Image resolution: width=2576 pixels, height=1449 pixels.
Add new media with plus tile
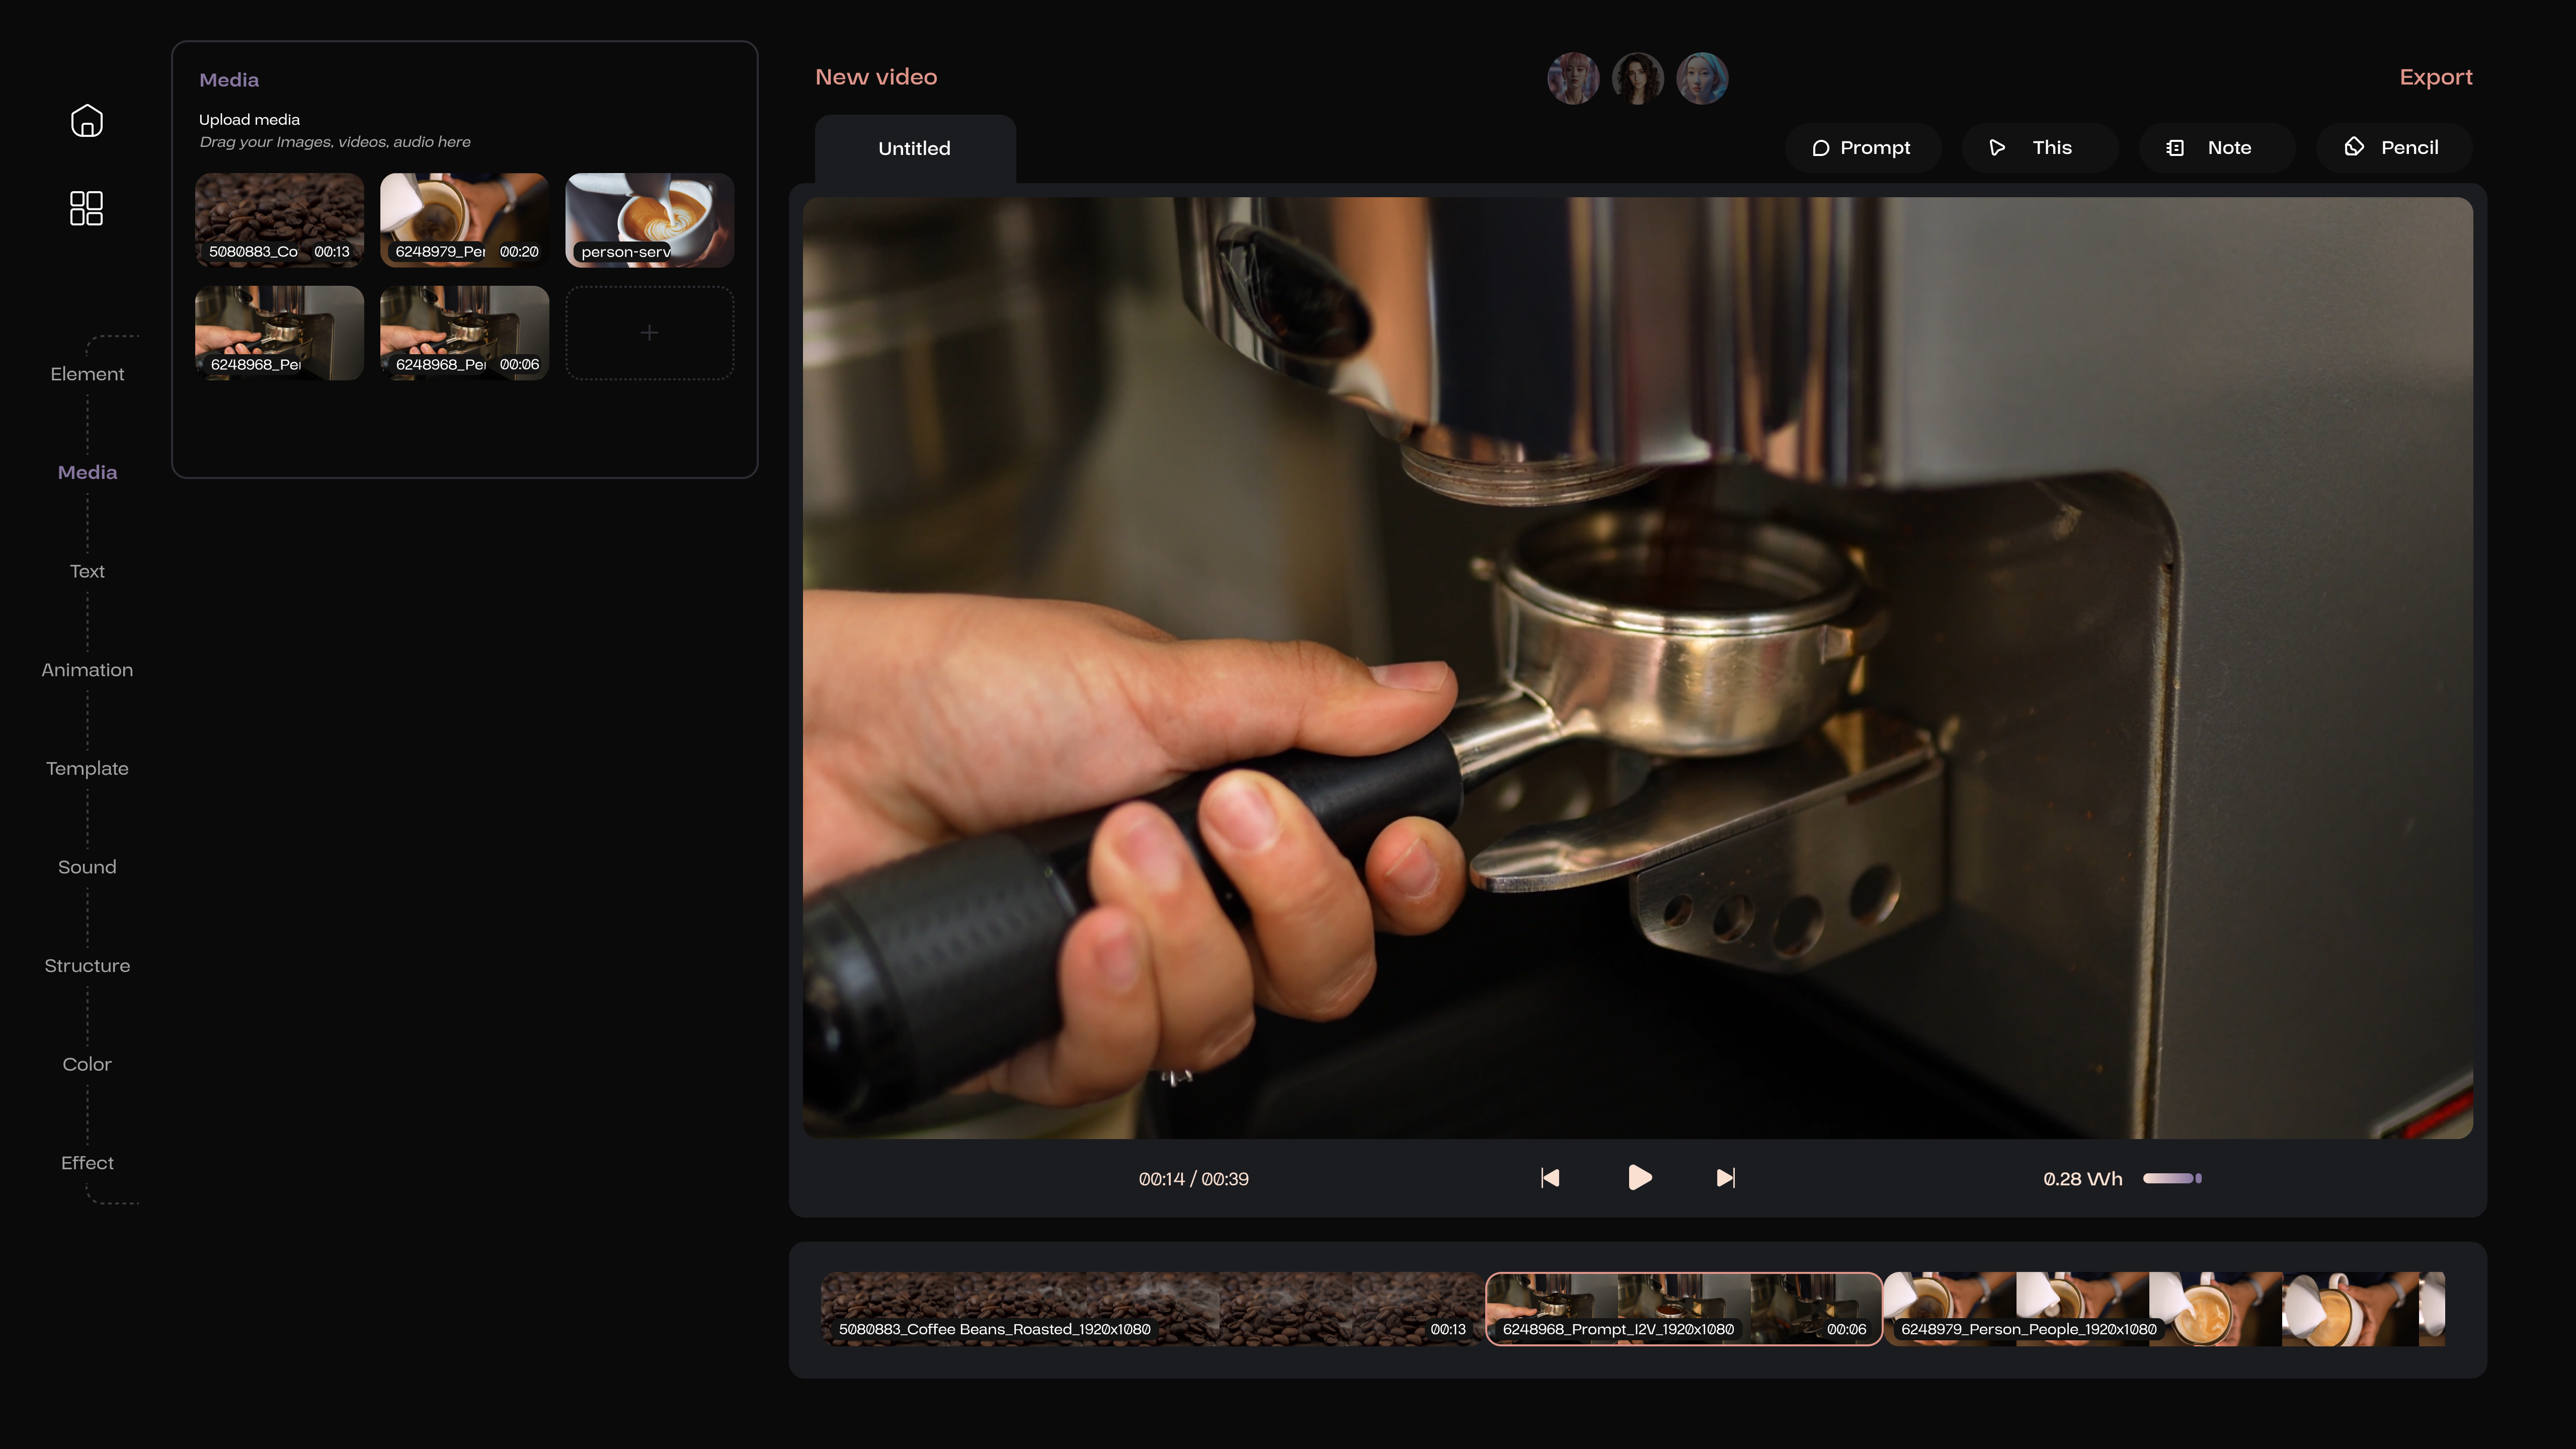649,332
